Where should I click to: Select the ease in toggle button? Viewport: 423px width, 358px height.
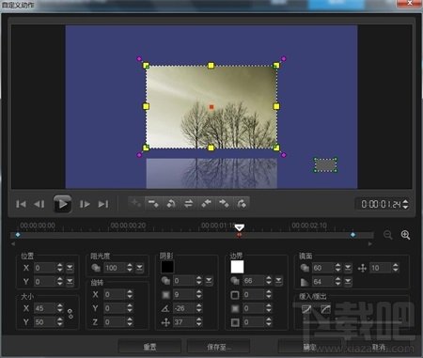click(306, 309)
